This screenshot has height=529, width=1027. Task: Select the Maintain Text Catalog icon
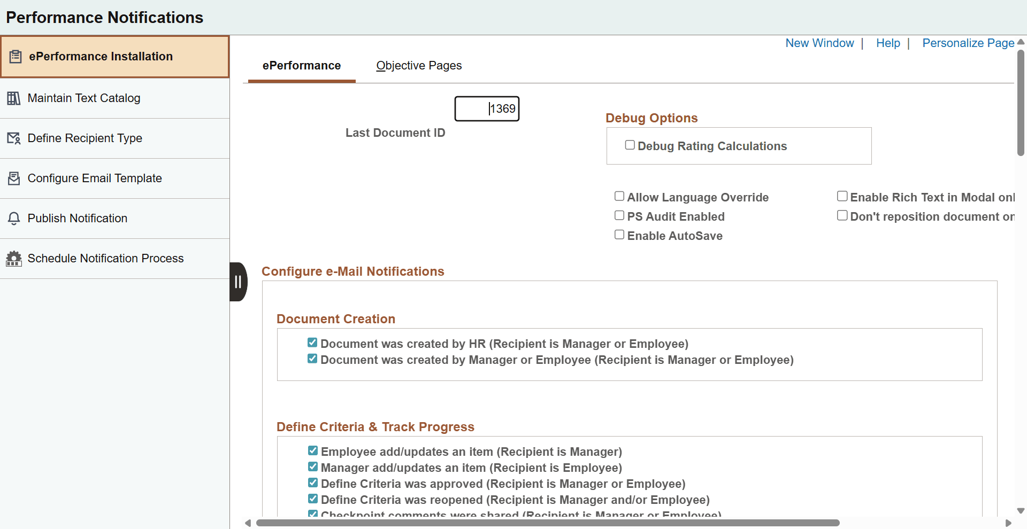coord(14,98)
